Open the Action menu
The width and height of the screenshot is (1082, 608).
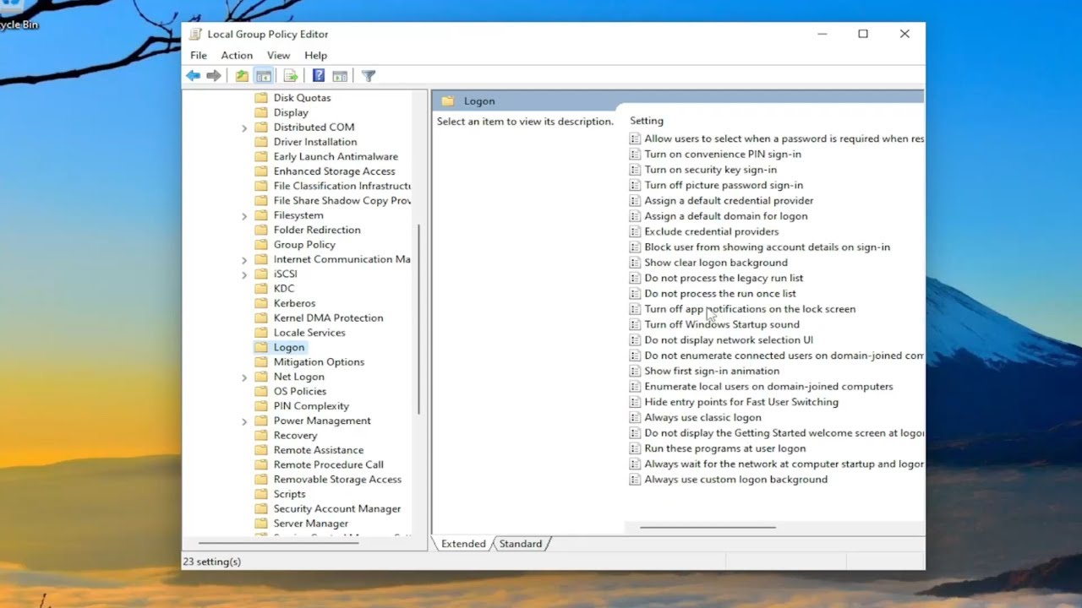point(237,56)
